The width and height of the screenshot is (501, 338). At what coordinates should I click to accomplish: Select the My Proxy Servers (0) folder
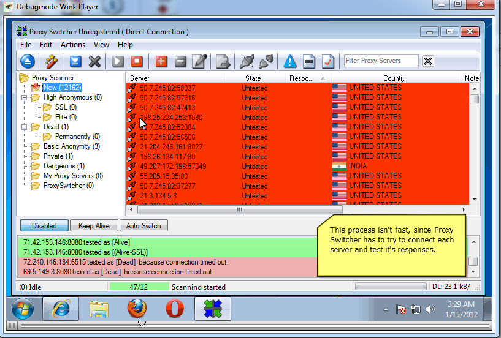73,176
